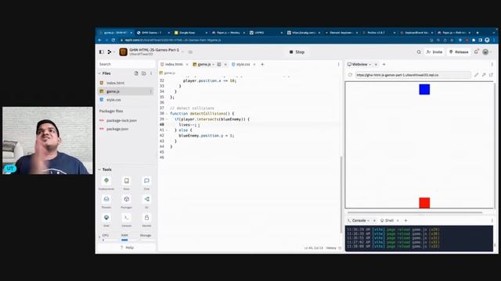
Task: Open the webview devtools wrench icon
Action: click(x=484, y=75)
